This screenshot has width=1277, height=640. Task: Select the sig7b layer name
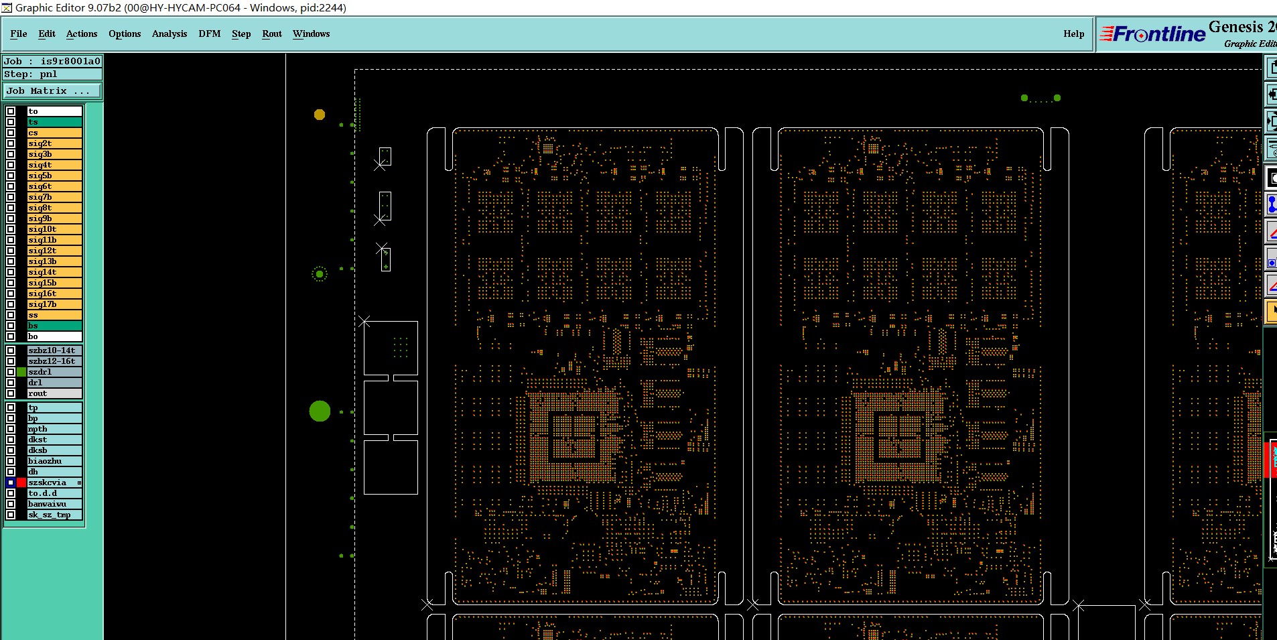(54, 197)
